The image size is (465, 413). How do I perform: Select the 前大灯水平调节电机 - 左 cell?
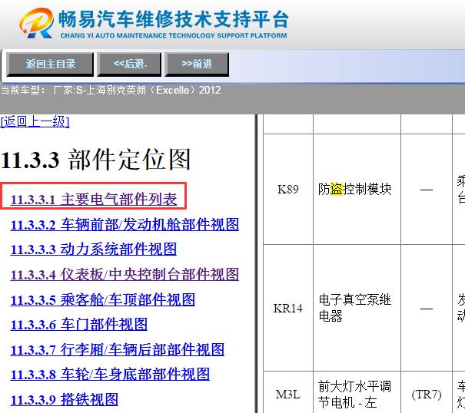point(357,394)
